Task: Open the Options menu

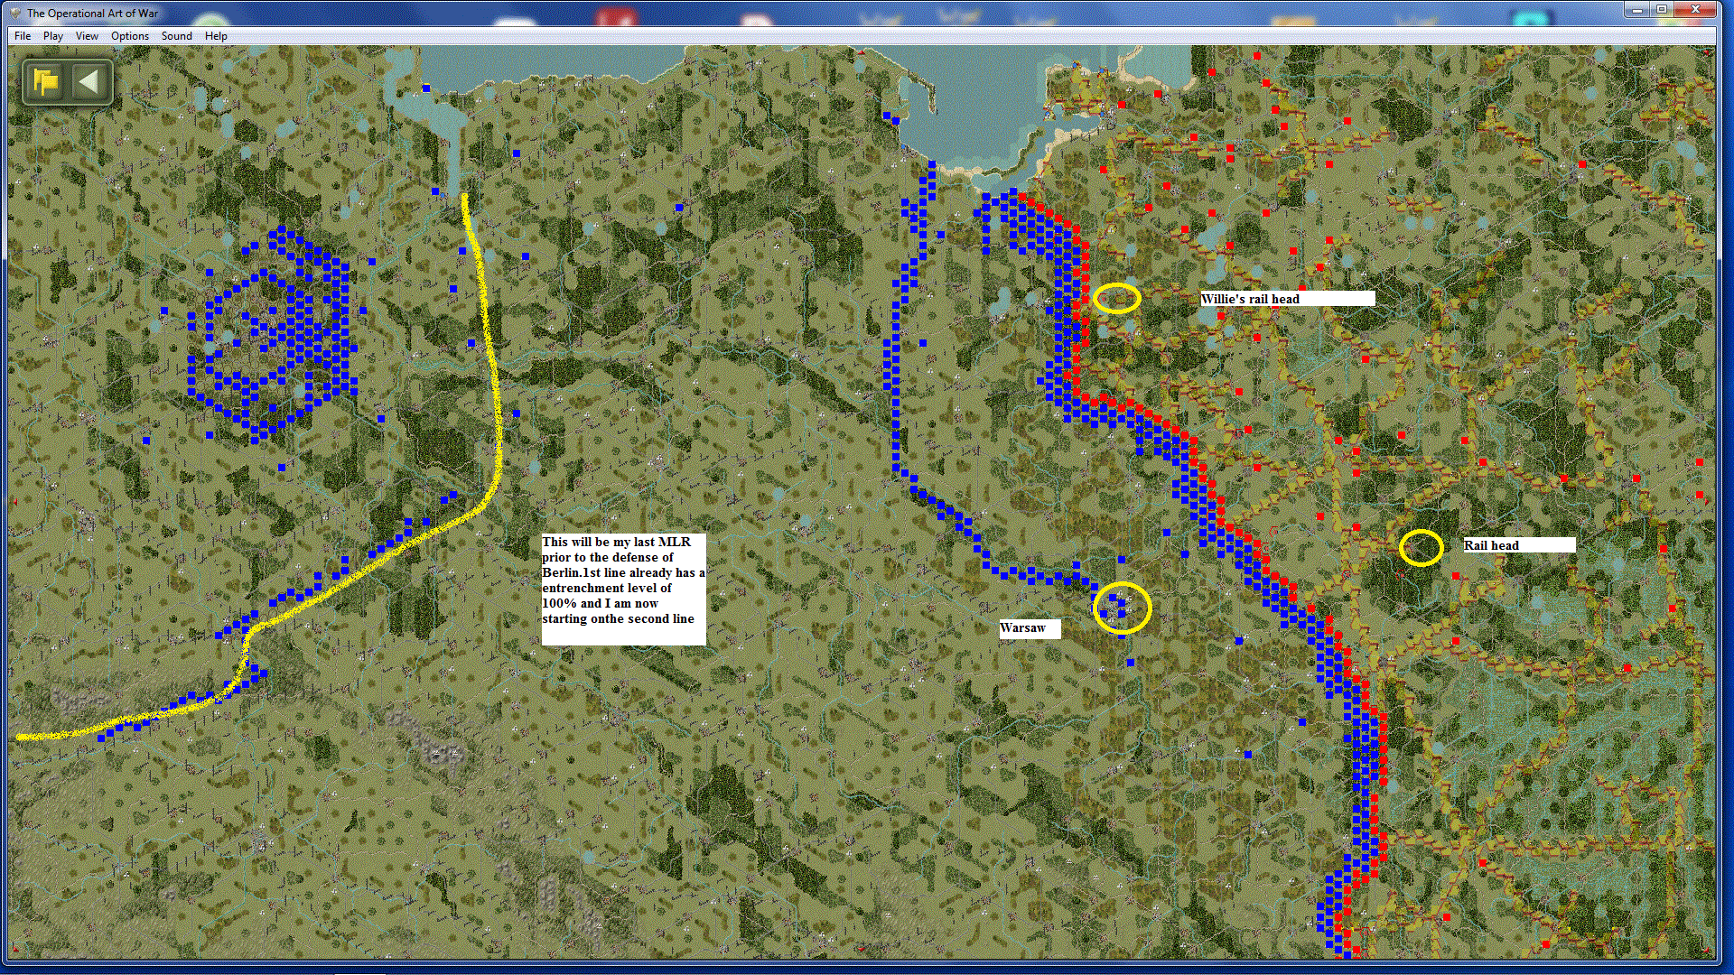Action: (x=129, y=36)
